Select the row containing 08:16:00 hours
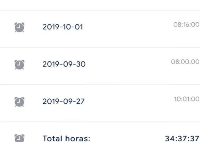200x142 pixels. 100,29
